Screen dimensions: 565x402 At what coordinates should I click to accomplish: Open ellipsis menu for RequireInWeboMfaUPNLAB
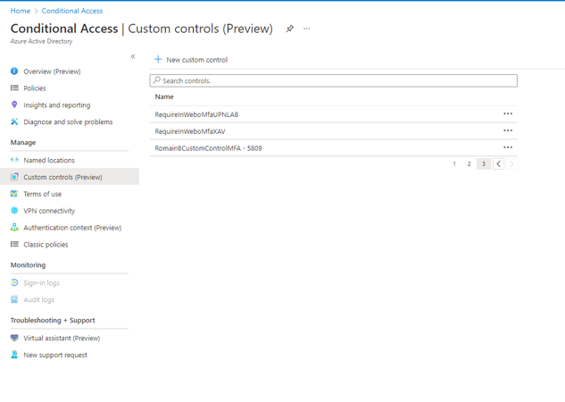pyautogui.click(x=508, y=114)
